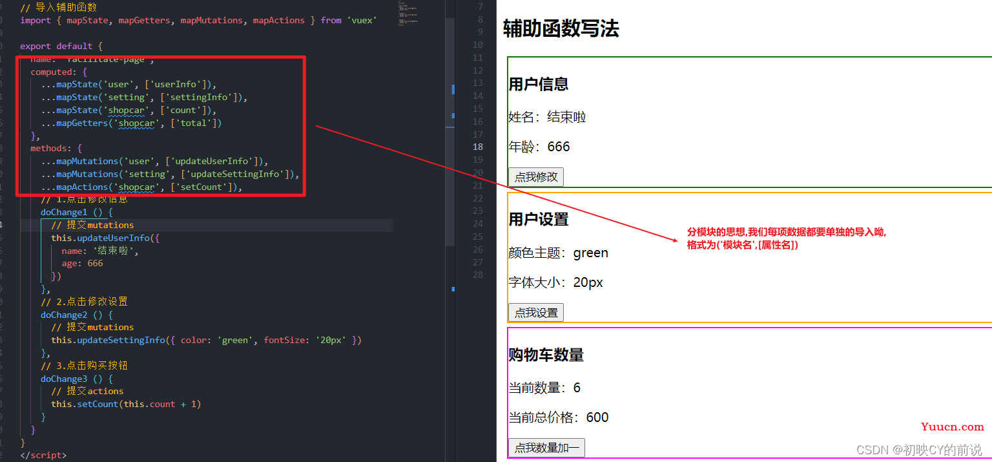Click the 用户设置 section heading

539,220
